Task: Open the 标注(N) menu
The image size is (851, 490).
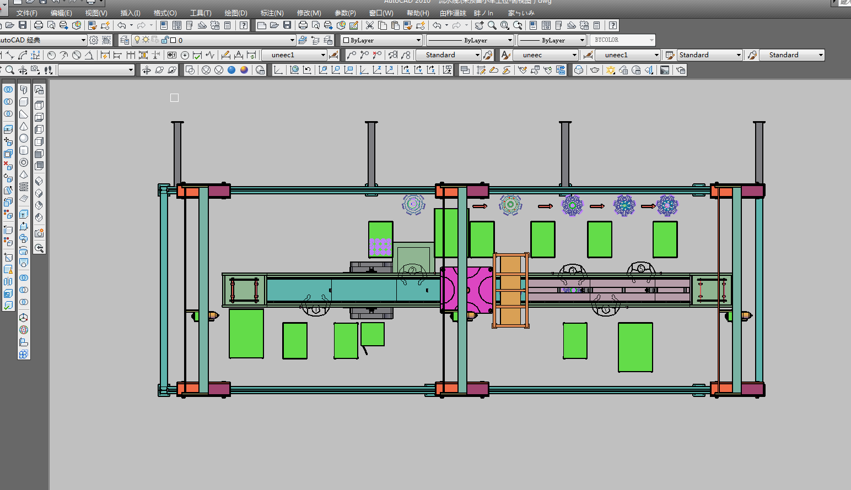Action: [x=272, y=13]
